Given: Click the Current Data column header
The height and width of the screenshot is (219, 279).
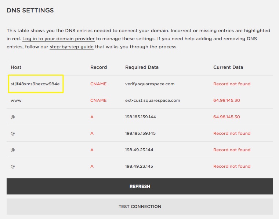Looking at the screenshot, I should point(228,67).
